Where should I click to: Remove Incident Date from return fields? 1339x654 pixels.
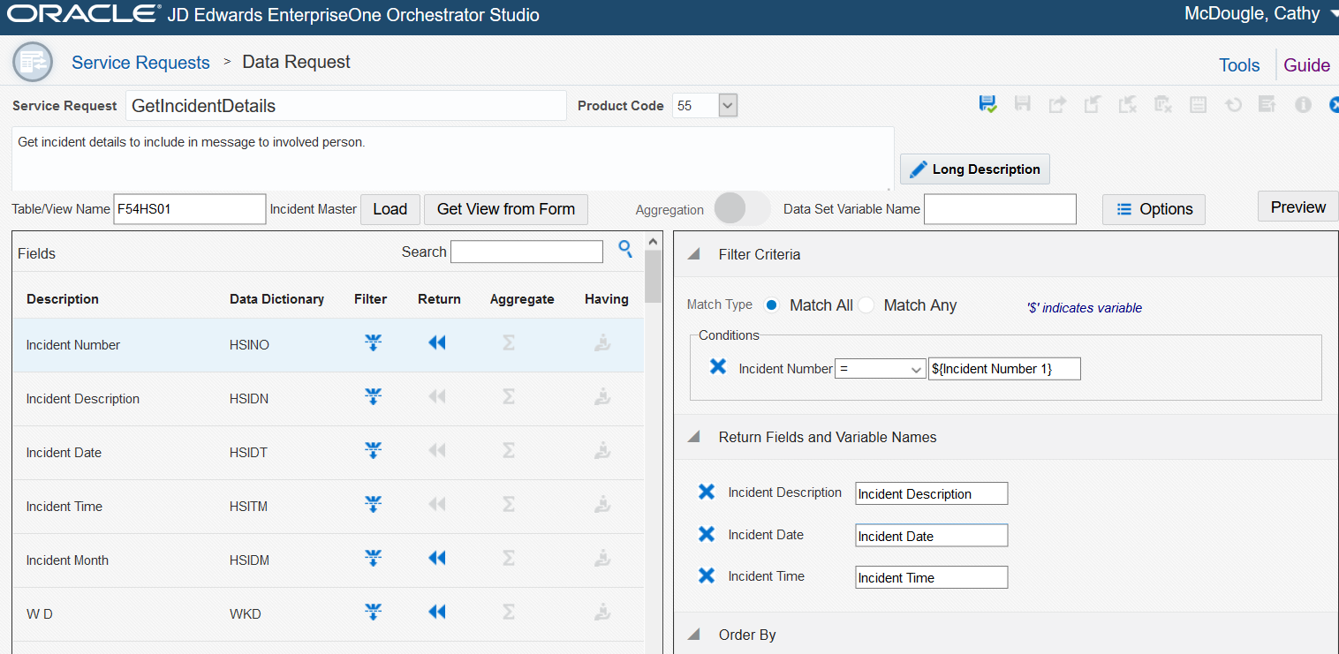706,534
